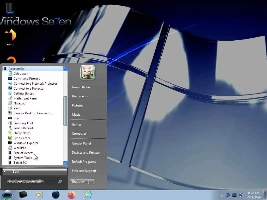This screenshot has height=200, width=267.
Task: Open the network tray icon
Action: (234, 195)
